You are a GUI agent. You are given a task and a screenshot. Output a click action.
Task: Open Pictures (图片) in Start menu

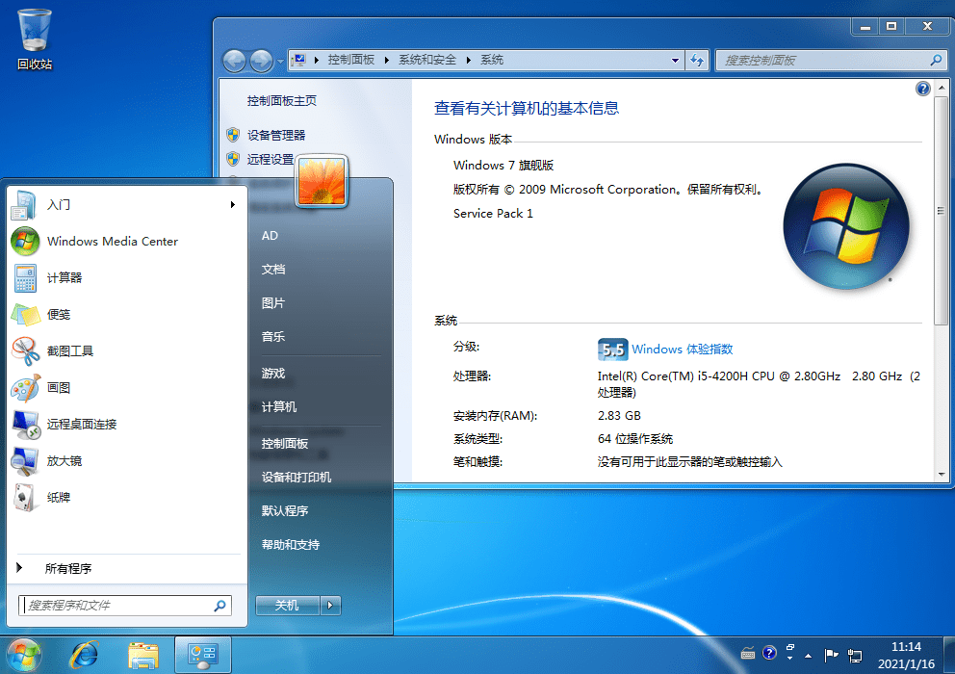(x=273, y=303)
